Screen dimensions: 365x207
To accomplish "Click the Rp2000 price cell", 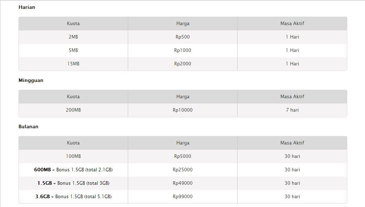I will pos(183,64).
